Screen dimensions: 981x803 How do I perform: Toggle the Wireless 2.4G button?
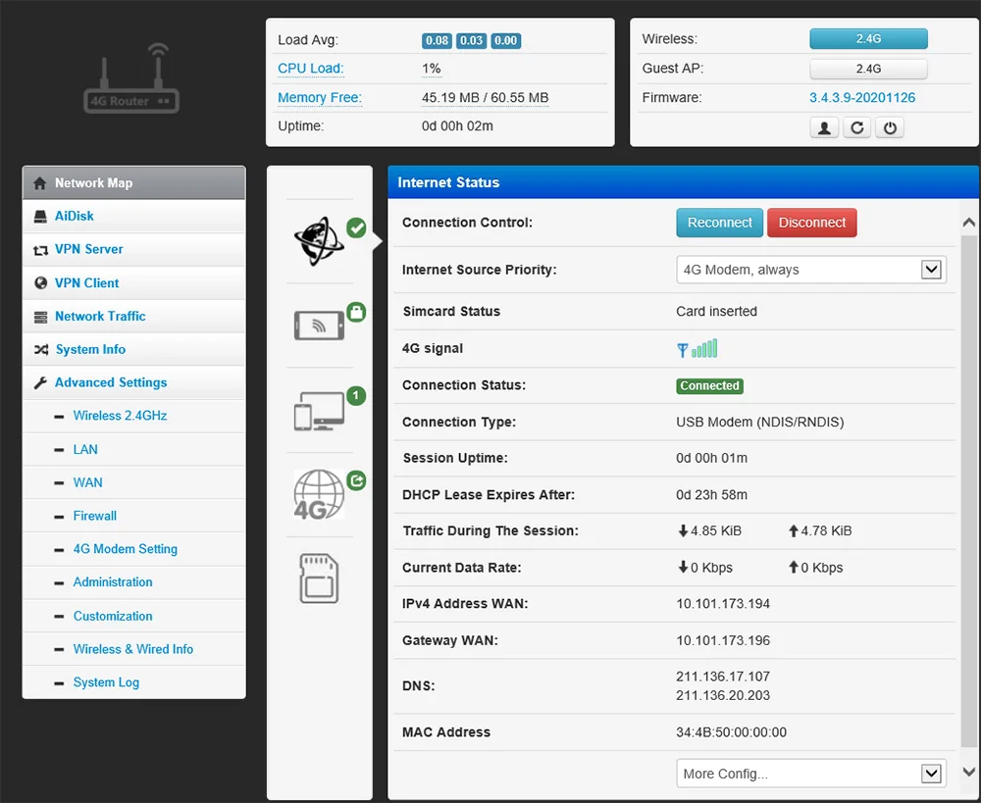868,39
